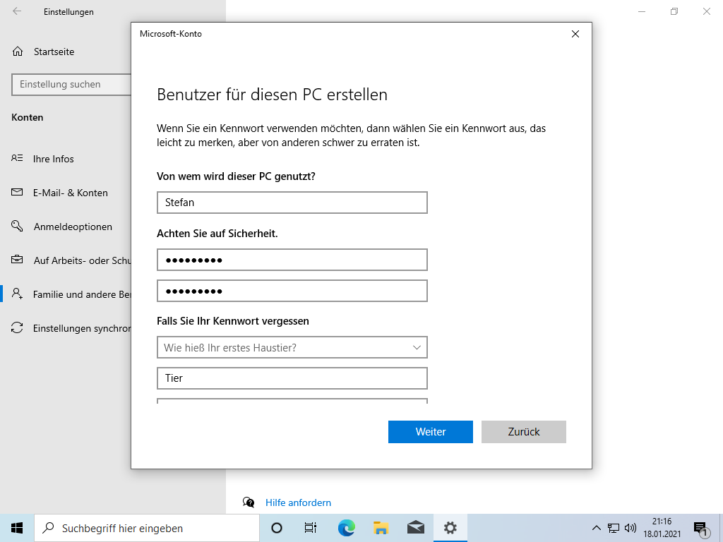Open network status tray icon

tap(614, 528)
